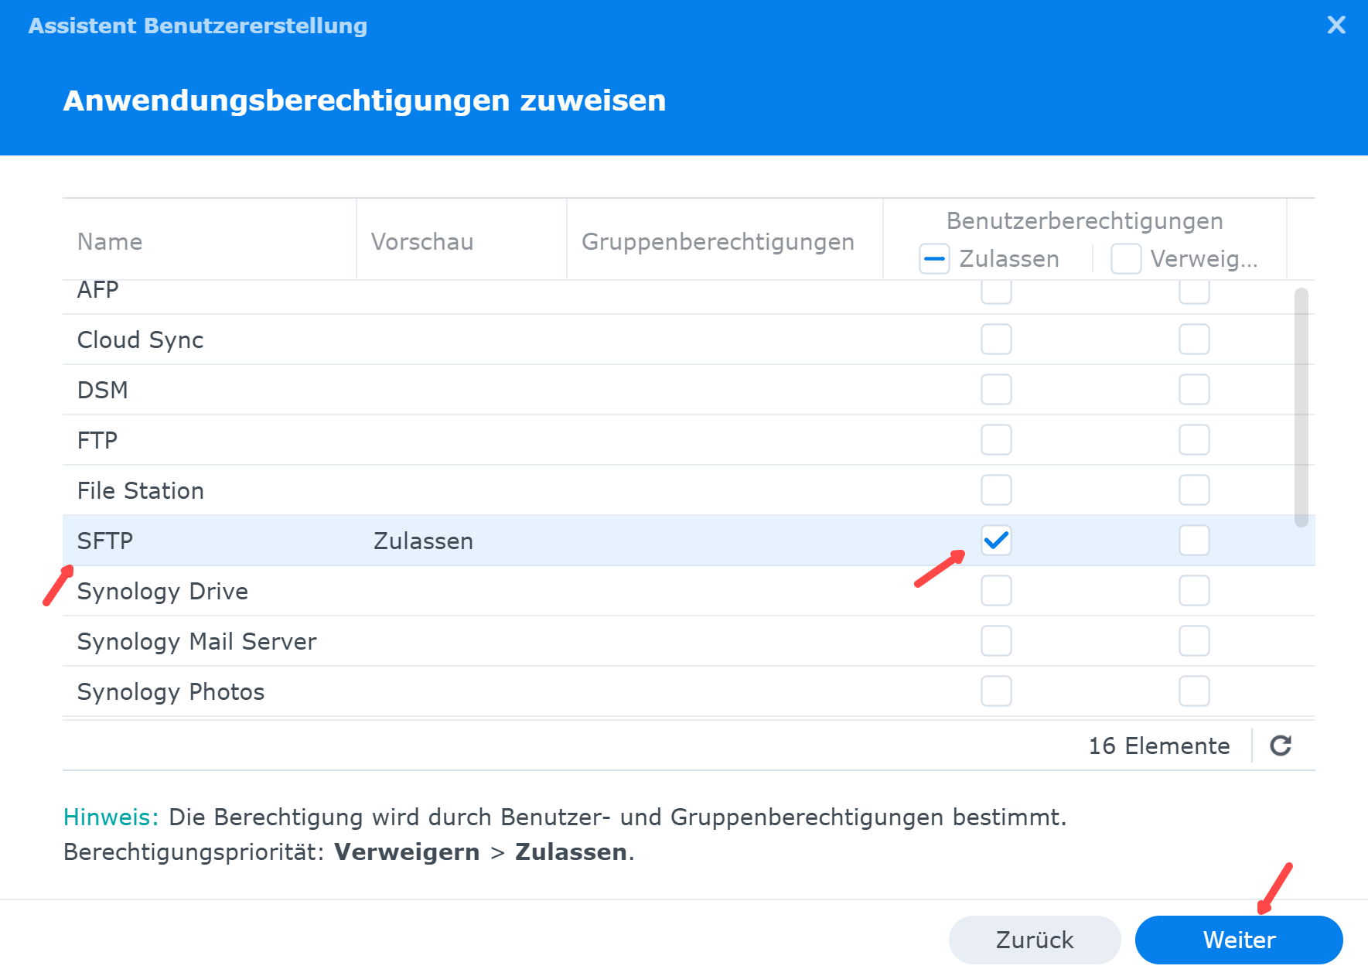Check Verweigern for DSM

coord(1194,390)
